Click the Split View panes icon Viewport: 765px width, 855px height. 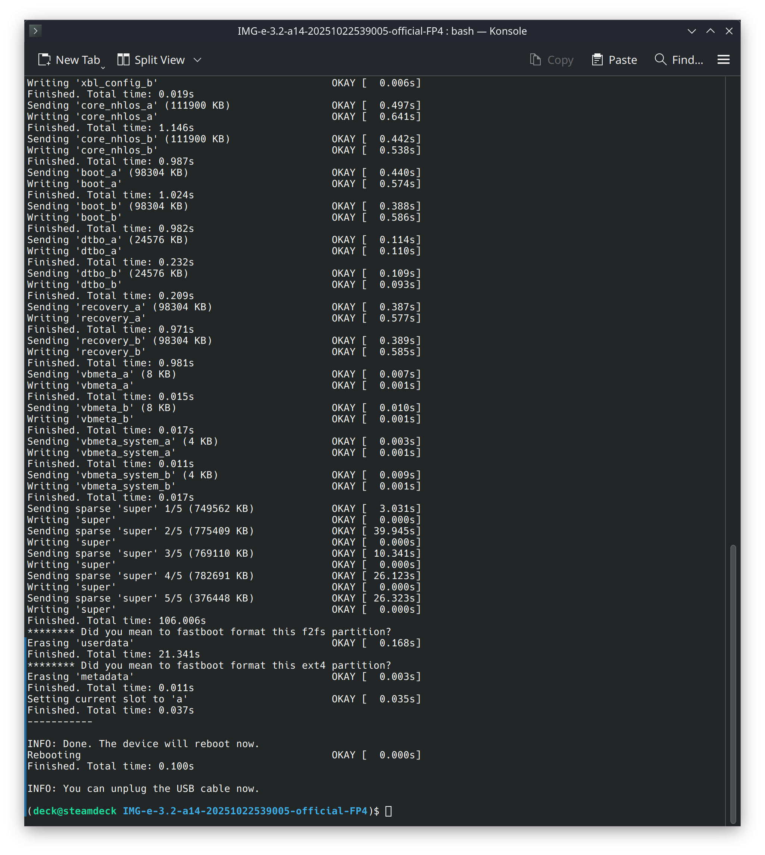point(123,60)
